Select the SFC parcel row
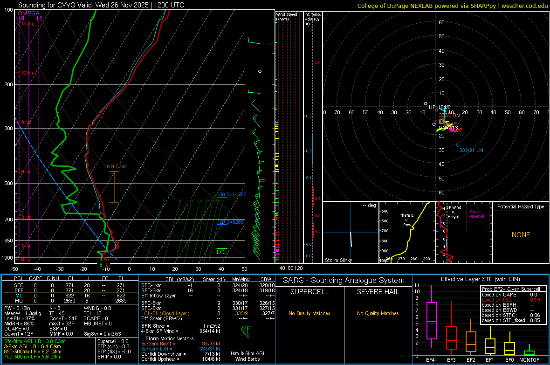The width and height of the screenshot is (550, 365). 70,286
